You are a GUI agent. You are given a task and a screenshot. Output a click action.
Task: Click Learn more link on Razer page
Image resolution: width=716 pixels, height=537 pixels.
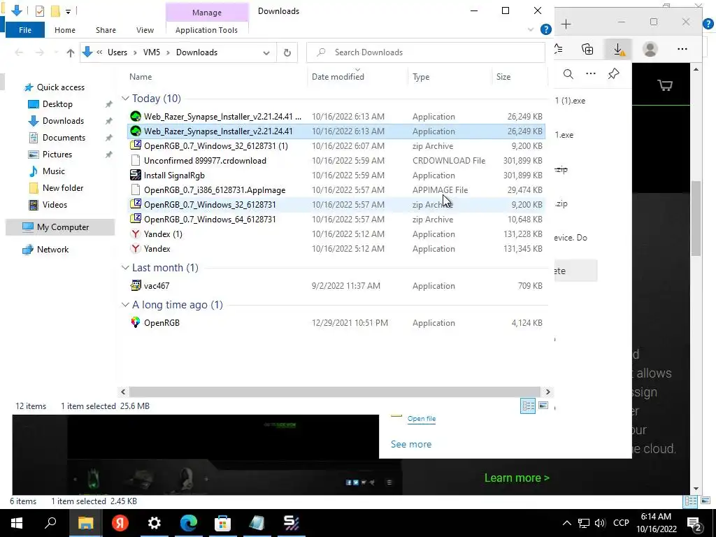pos(517,478)
